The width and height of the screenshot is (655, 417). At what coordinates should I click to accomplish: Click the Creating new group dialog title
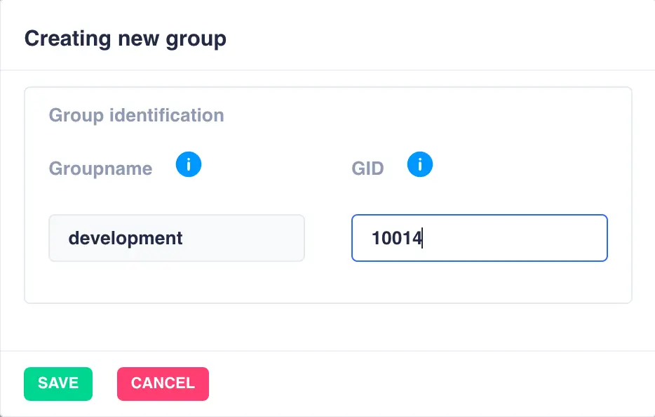tap(126, 39)
